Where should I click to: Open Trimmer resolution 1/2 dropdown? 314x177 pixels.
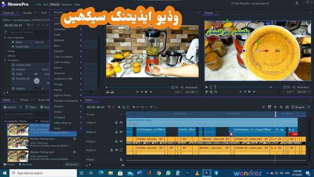[x=178, y=92]
